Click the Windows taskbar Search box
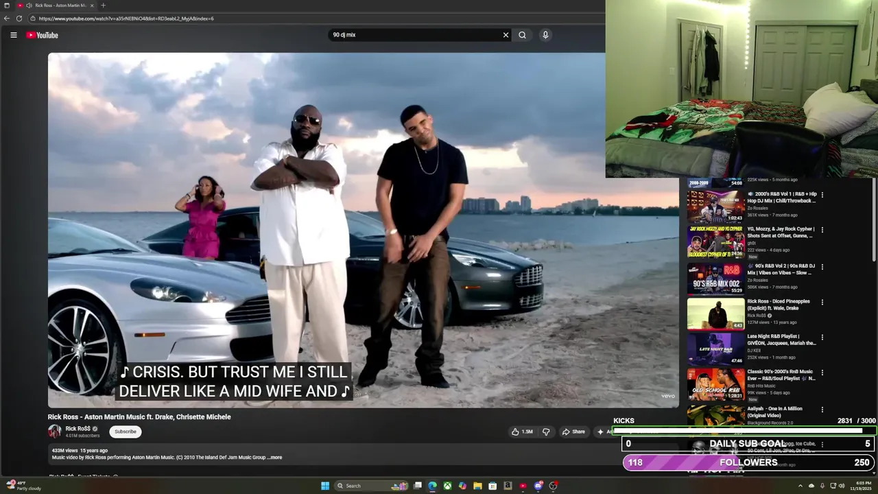 [x=372, y=486]
